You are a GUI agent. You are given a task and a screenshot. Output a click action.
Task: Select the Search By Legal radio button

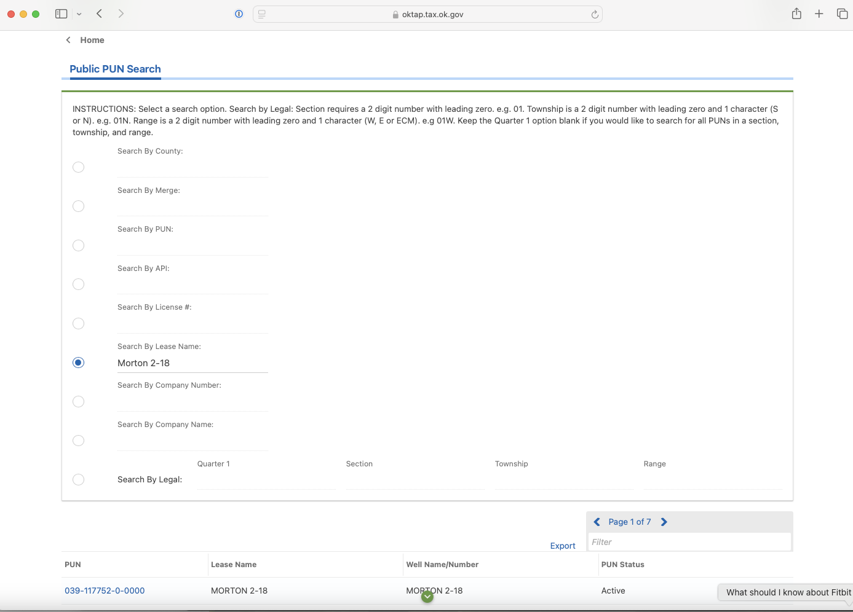[x=78, y=479]
